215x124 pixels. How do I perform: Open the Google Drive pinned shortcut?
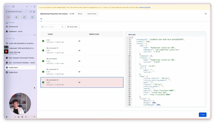click(16, 17)
